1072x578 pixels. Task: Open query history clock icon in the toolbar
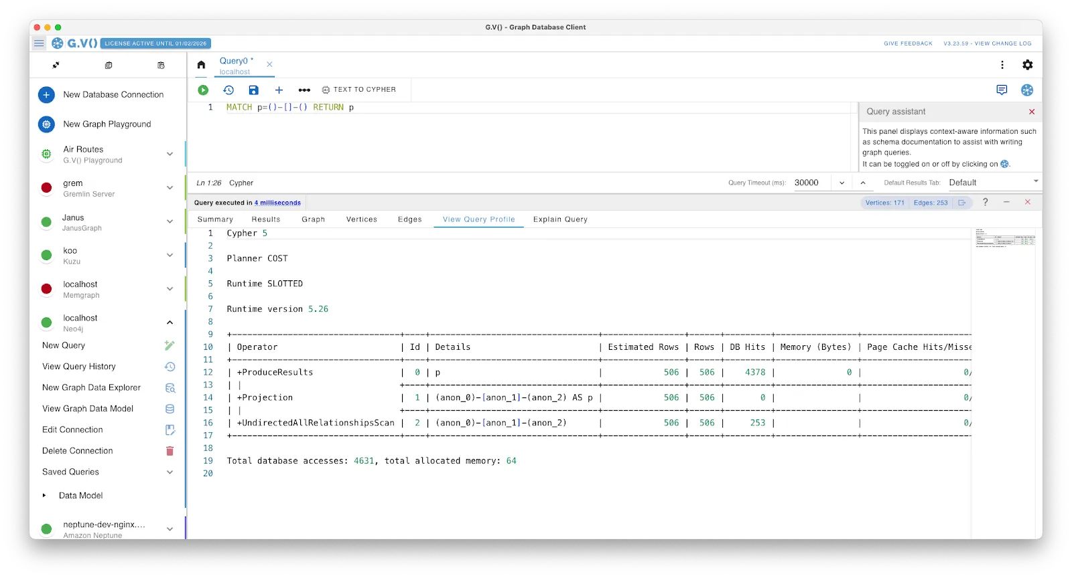click(228, 90)
